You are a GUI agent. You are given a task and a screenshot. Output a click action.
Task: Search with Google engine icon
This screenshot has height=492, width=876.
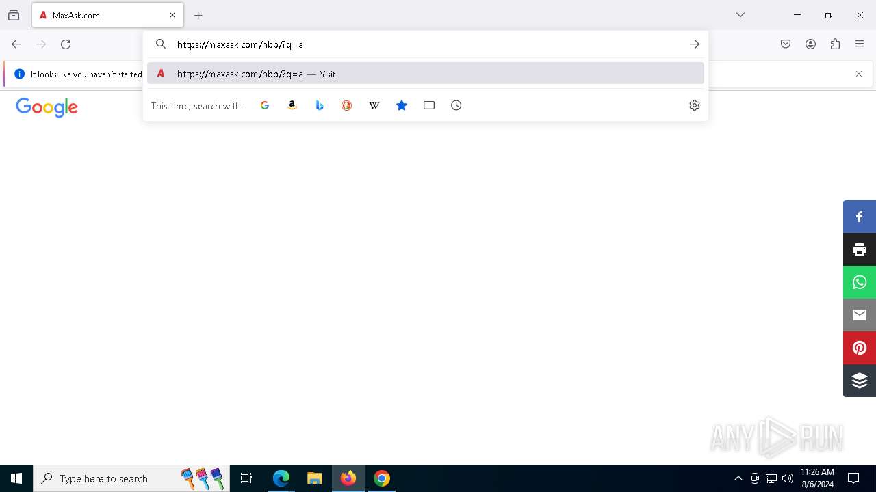coord(265,105)
